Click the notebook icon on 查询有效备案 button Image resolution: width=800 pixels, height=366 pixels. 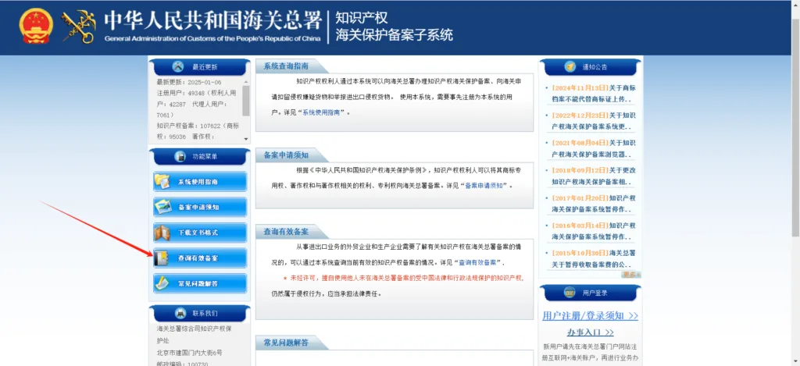click(x=162, y=258)
